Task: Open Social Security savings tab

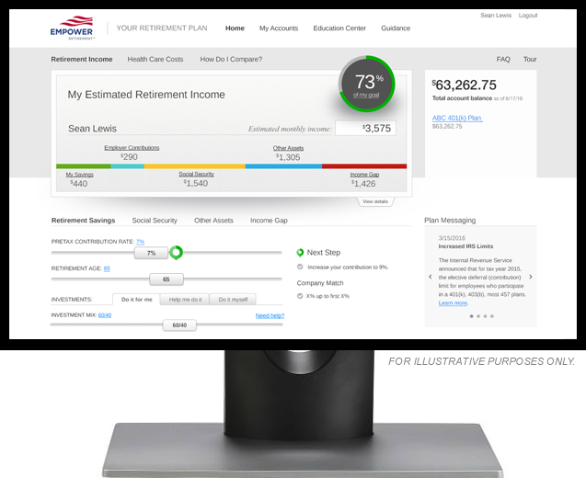Action: [x=154, y=221]
